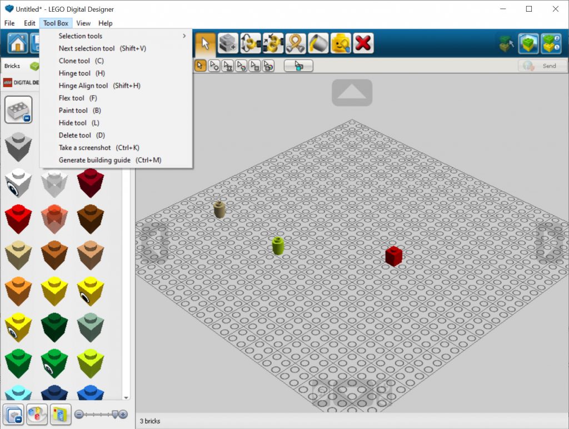Choose Hinge tool (H) from the menu
Viewport: 569px width, 429px height.
point(116,73)
